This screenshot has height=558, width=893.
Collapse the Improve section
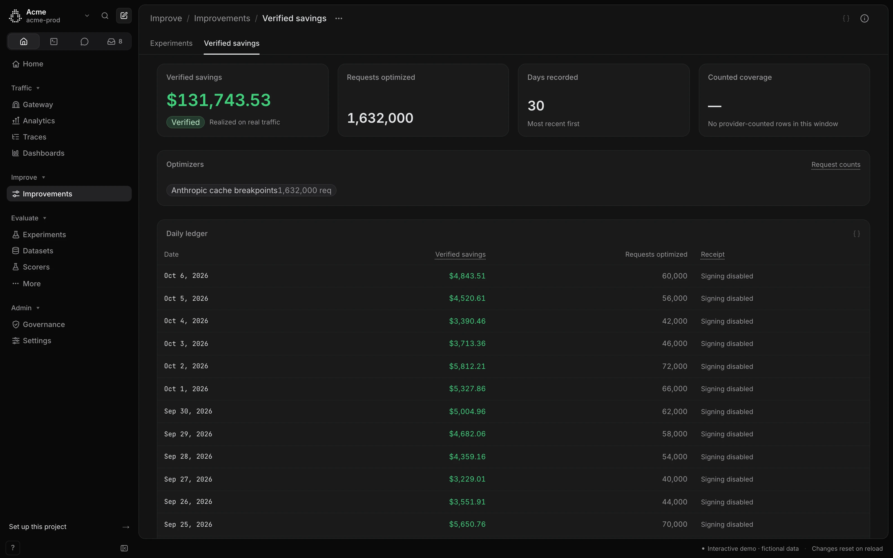tap(28, 177)
